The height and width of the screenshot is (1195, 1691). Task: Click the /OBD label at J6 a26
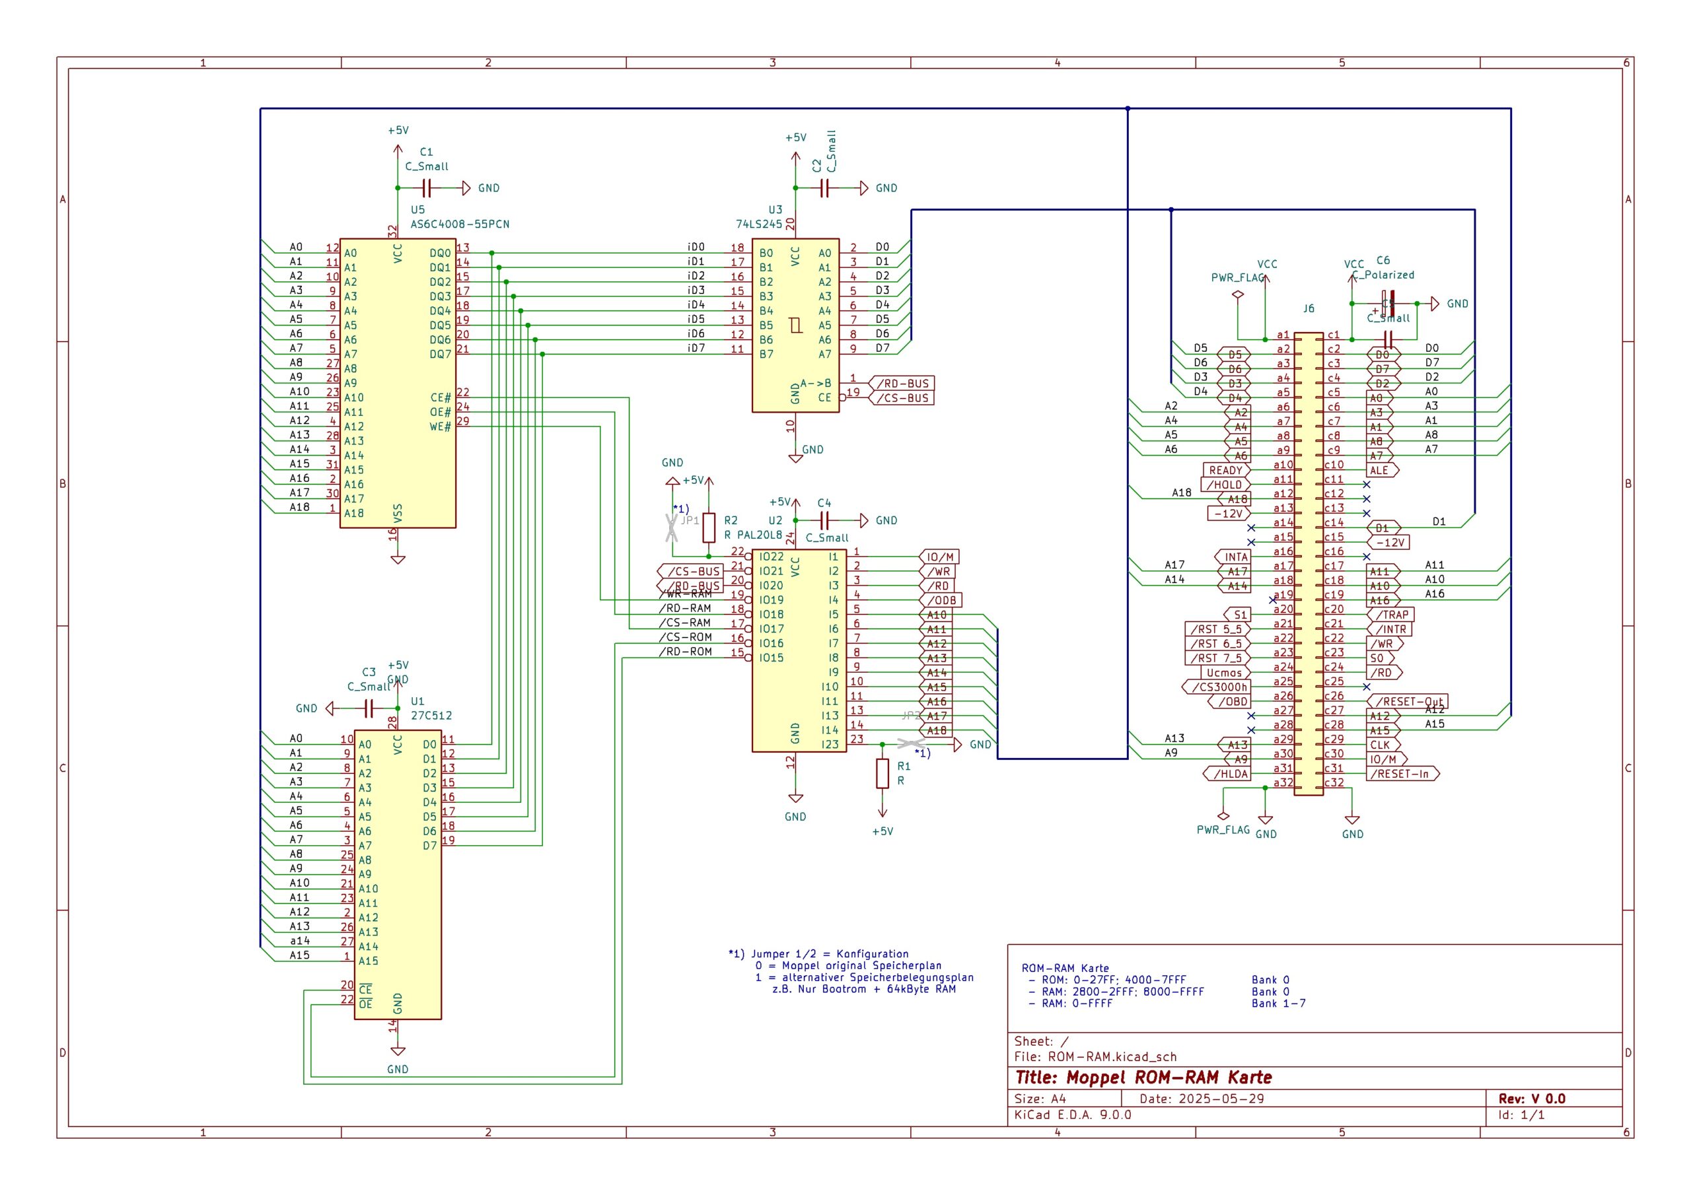pos(1230,702)
